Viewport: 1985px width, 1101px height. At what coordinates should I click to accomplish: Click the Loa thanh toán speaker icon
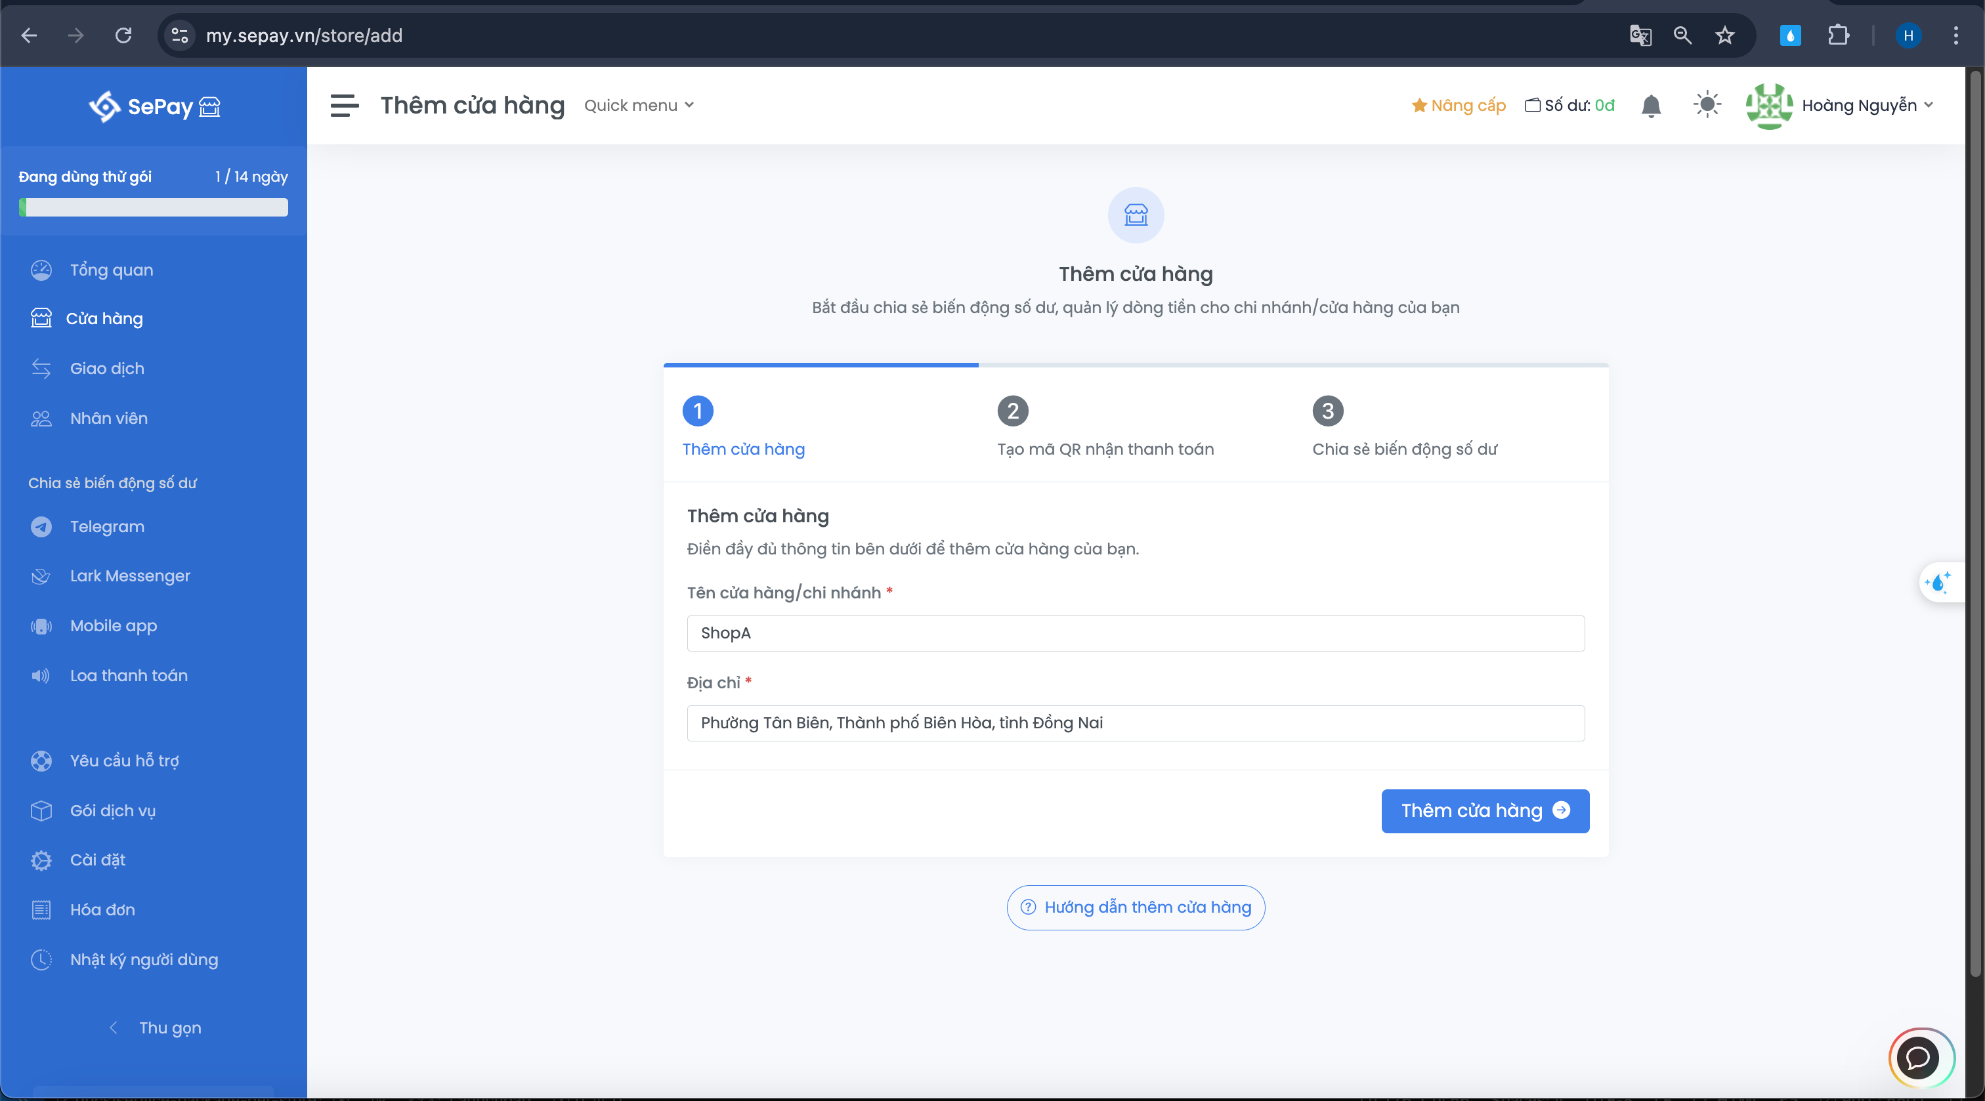[x=41, y=676]
